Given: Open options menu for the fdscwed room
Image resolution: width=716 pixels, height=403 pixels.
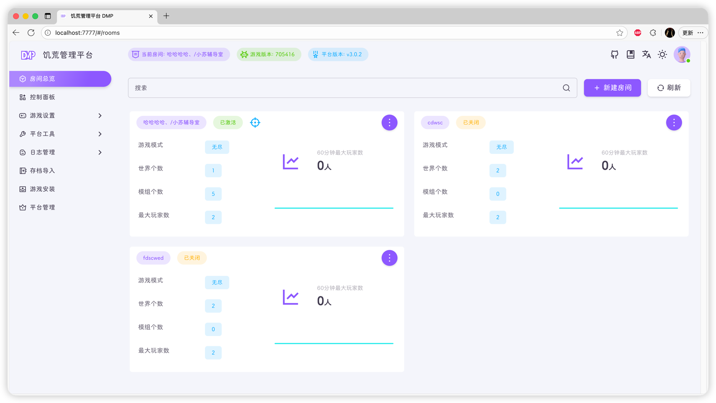Looking at the screenshot, I should point(389,258).
